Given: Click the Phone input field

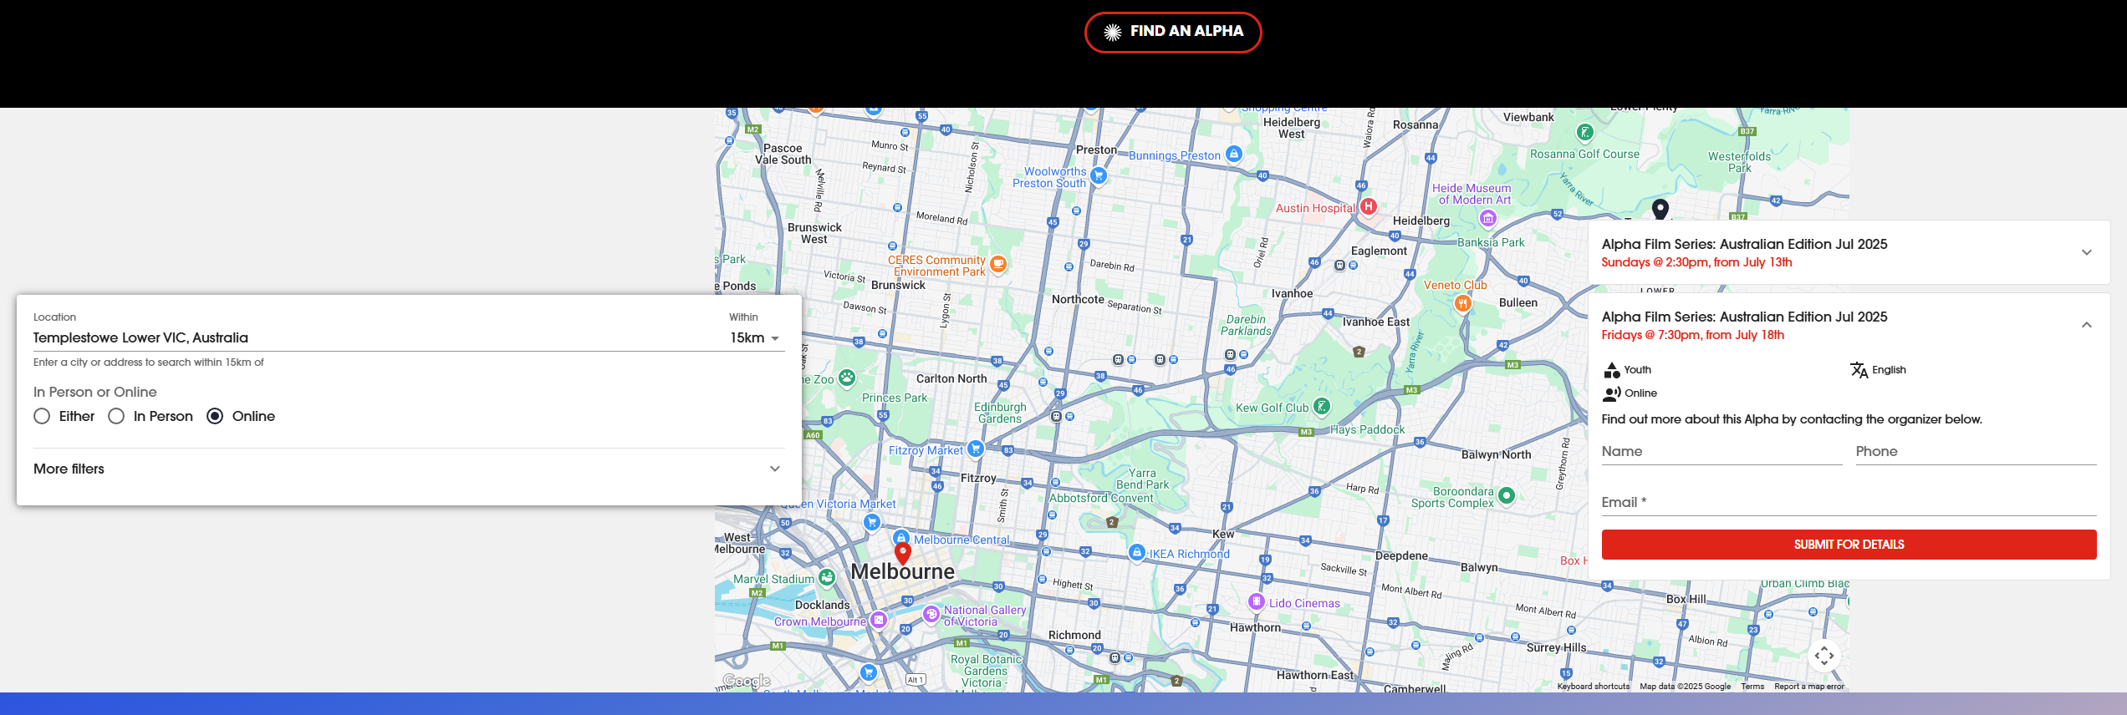Looking at the screenshot, I should tap(1976, 452).
